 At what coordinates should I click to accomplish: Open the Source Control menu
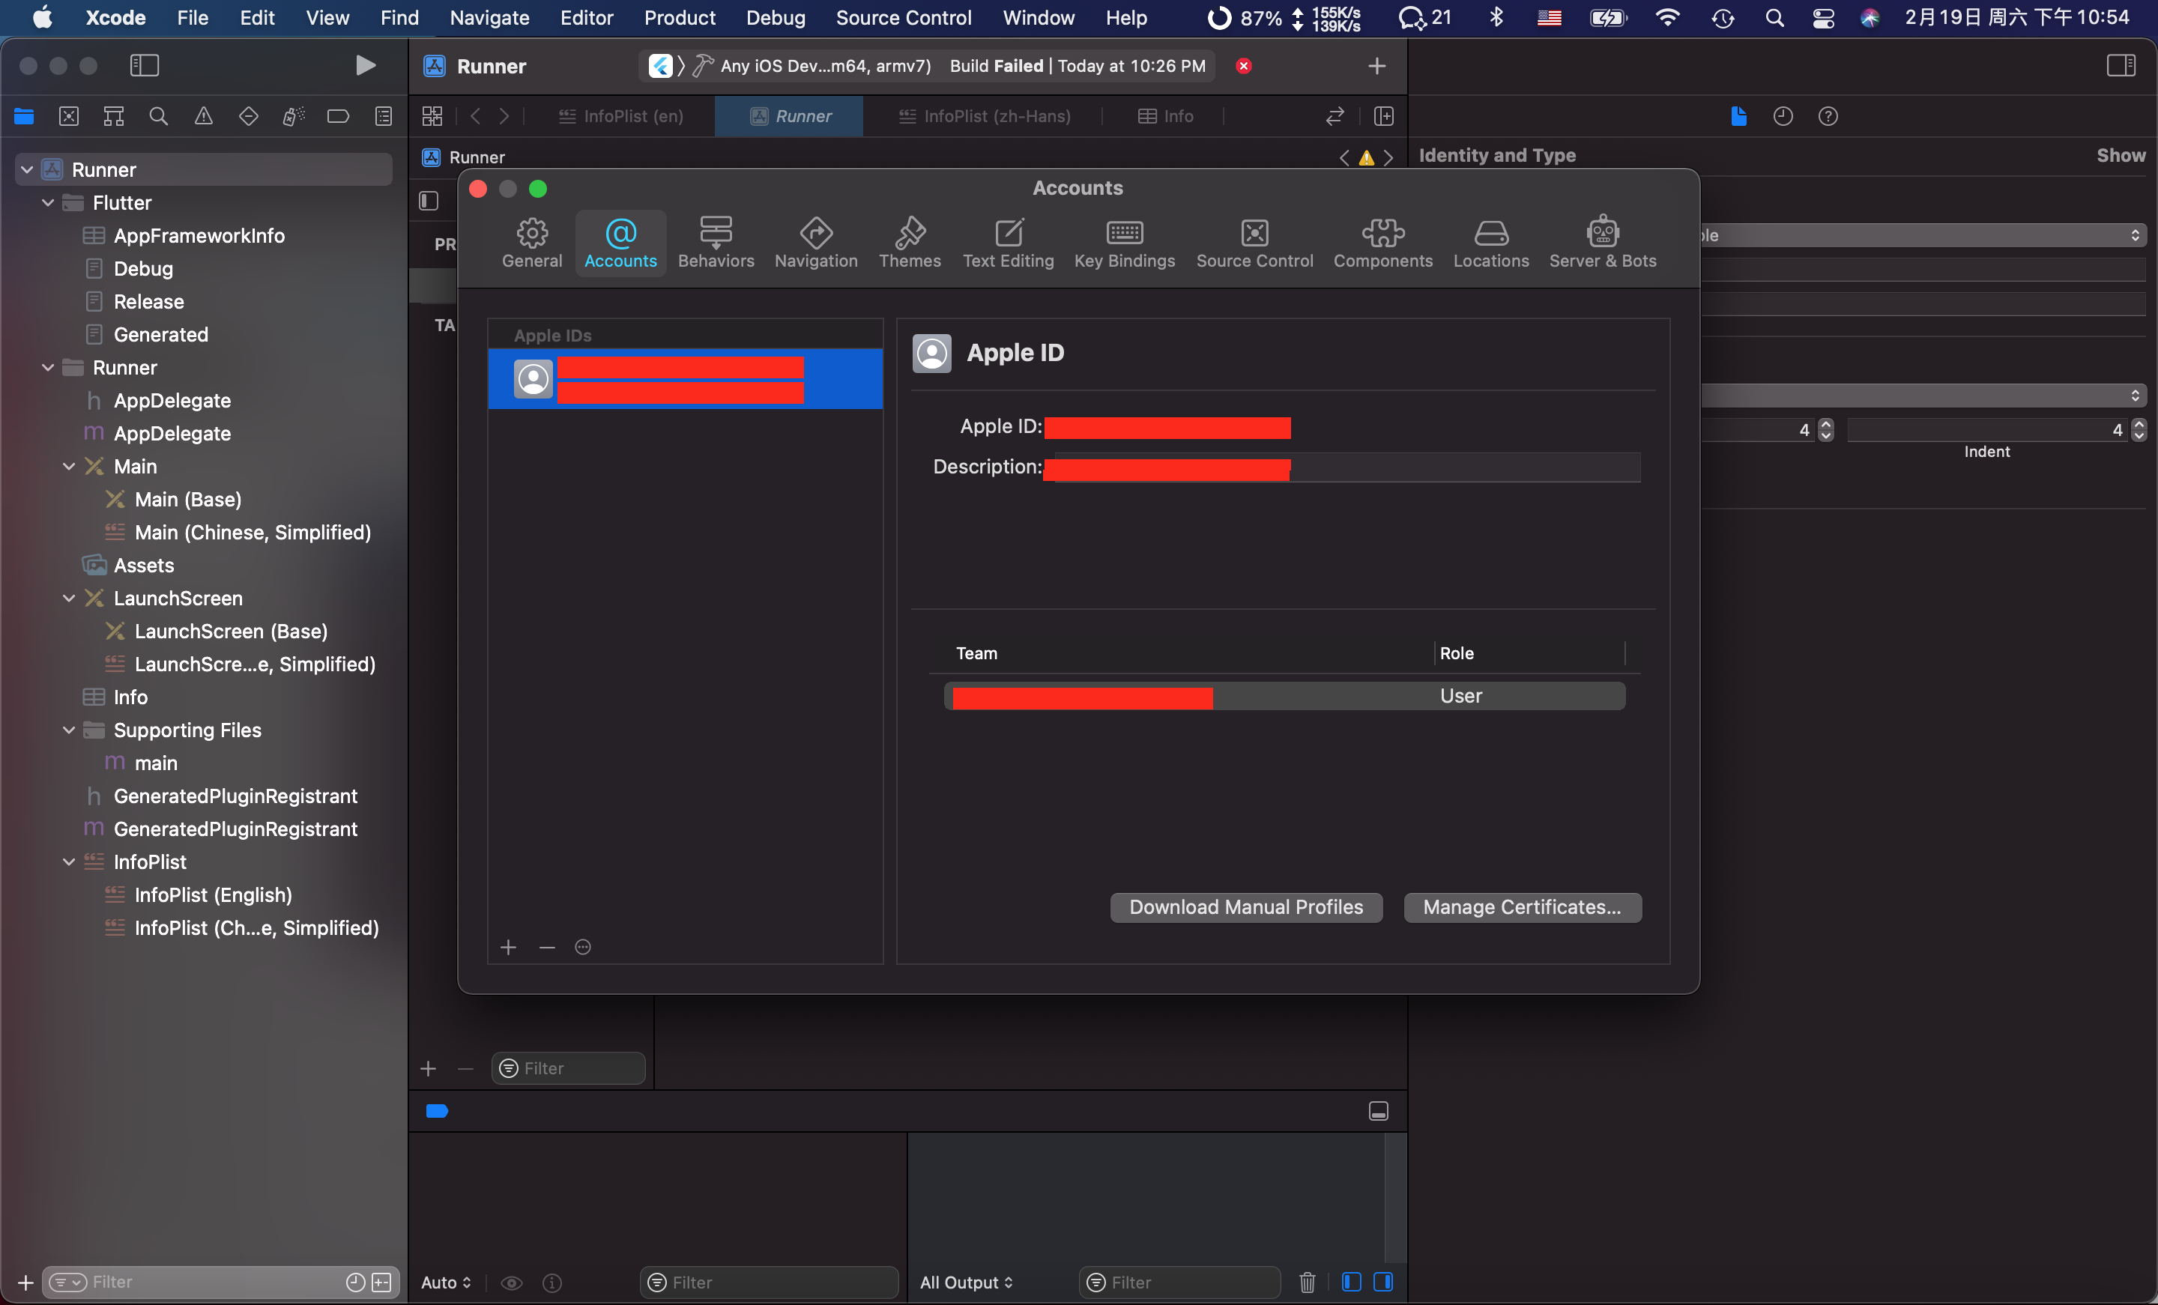coord(903,17)
